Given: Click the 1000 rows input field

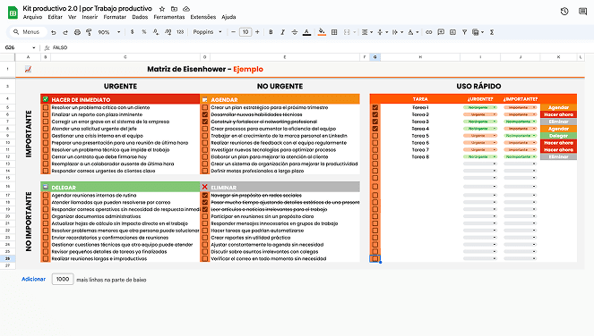Looking at the screenshot, I should click(x=63, y=280).
